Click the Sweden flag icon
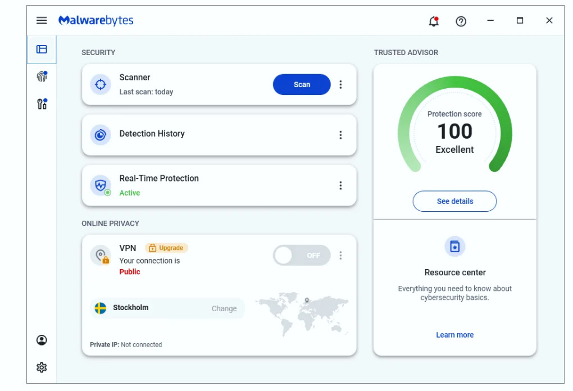 [101, 308]
